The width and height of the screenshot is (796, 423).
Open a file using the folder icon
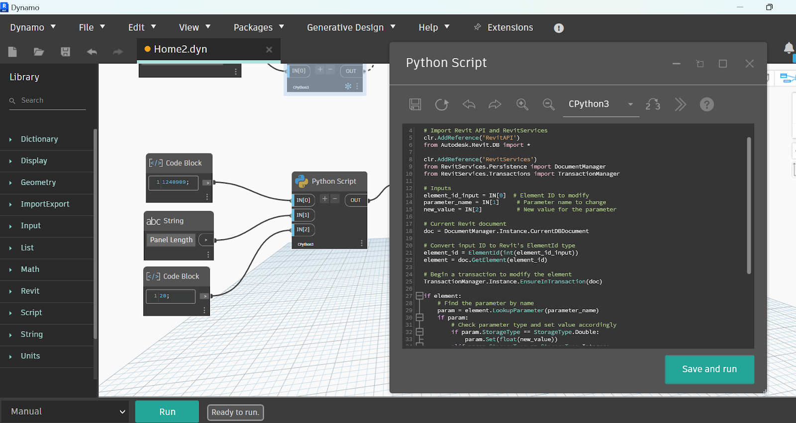(39, 52)
